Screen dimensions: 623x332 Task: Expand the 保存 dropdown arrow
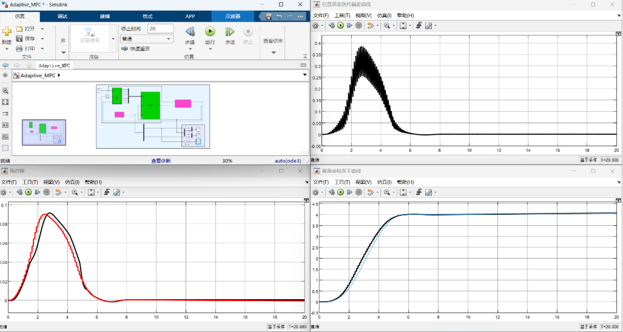coord(42,39)
